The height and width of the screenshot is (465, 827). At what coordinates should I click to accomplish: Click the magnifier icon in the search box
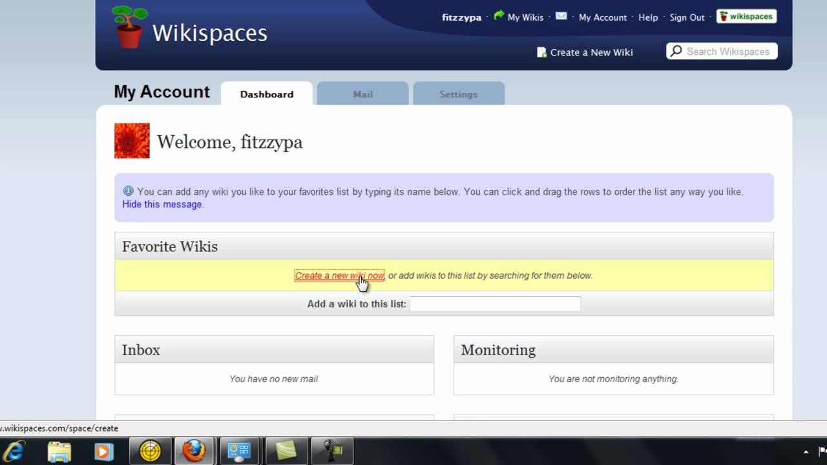[x=676, y=51]
